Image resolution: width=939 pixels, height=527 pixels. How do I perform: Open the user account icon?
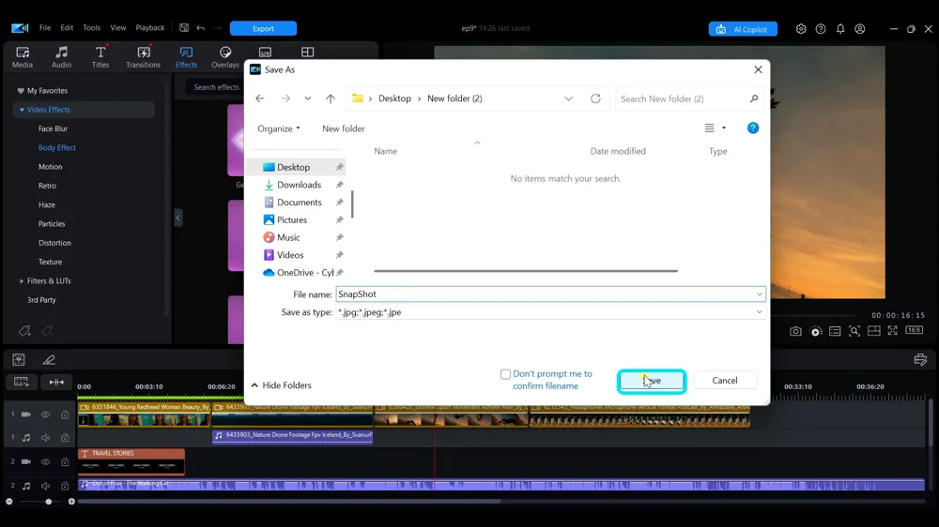860,29
